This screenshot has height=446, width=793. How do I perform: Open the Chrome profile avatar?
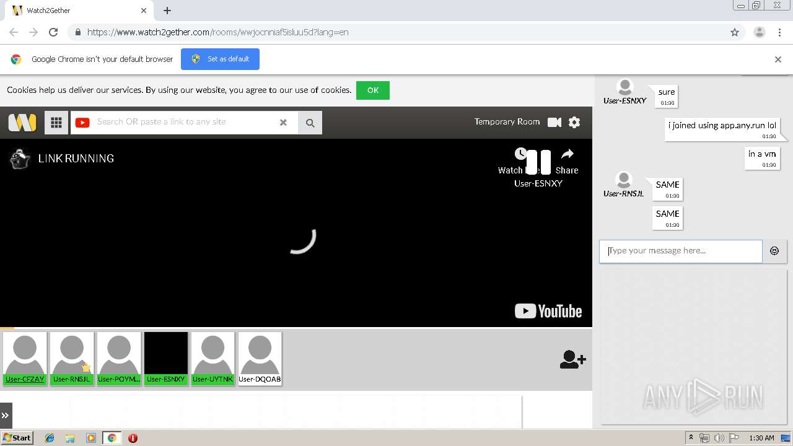pos(760,32)
